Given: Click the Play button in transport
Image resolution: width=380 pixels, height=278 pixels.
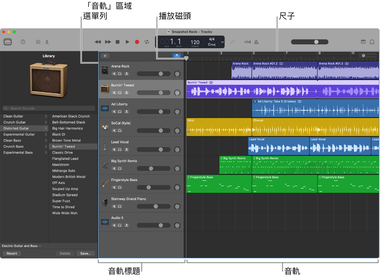Looking at the screenshot, I should (x=127, y=42).
